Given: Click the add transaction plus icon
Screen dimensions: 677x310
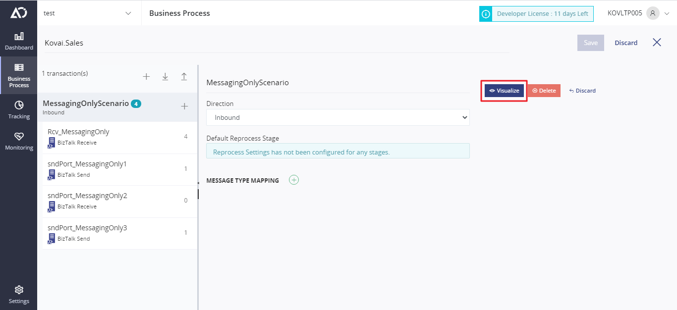Looking at the screenshot, I should click(146, 77).
